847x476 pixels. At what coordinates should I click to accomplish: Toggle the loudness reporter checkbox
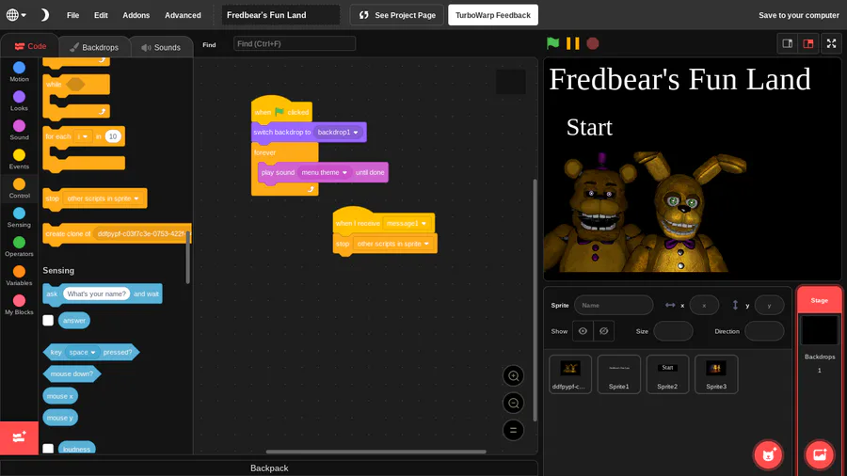48,449
